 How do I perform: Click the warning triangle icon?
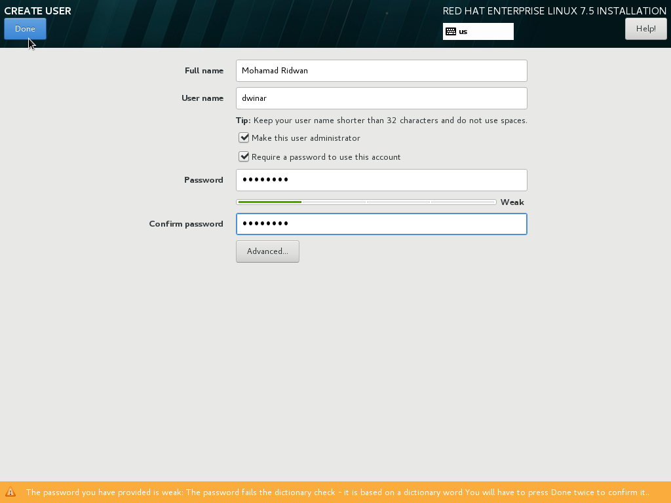point(10,492)
